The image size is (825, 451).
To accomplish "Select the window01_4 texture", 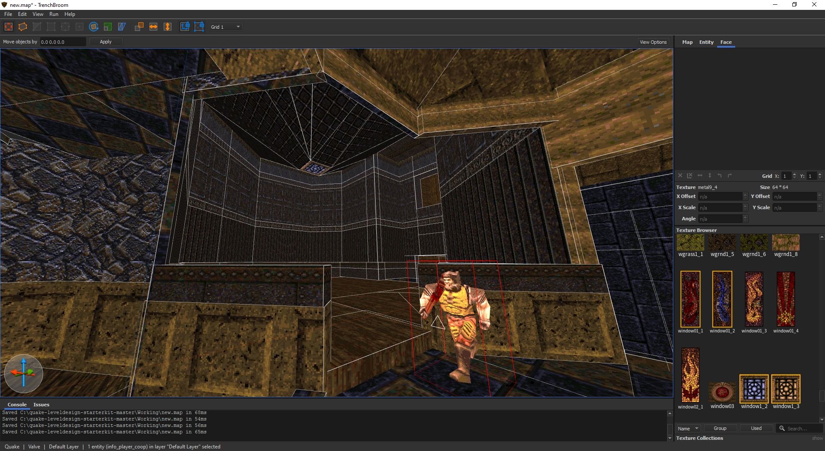I will pyautogui.click(x=786, y=302).
